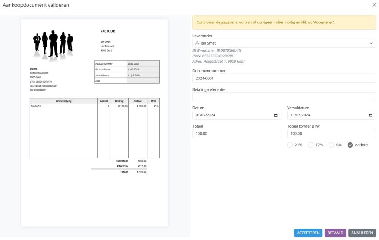Focus the Documentnummer input field
Viewport: 379px width, 240px height.
click(284, 78)
